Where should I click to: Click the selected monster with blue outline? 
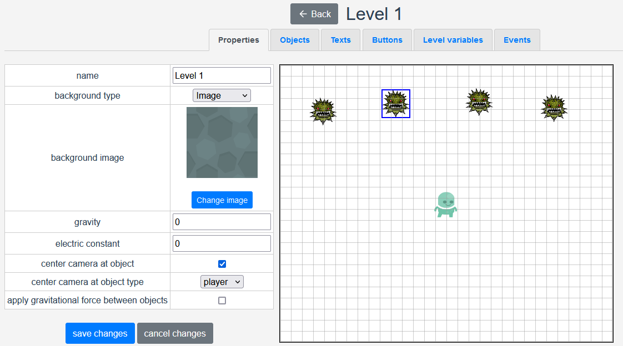396,104
